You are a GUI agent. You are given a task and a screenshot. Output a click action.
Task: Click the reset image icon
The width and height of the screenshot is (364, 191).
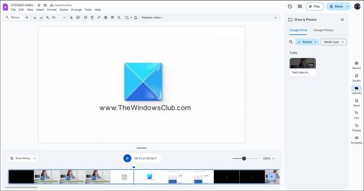(136, 18)
